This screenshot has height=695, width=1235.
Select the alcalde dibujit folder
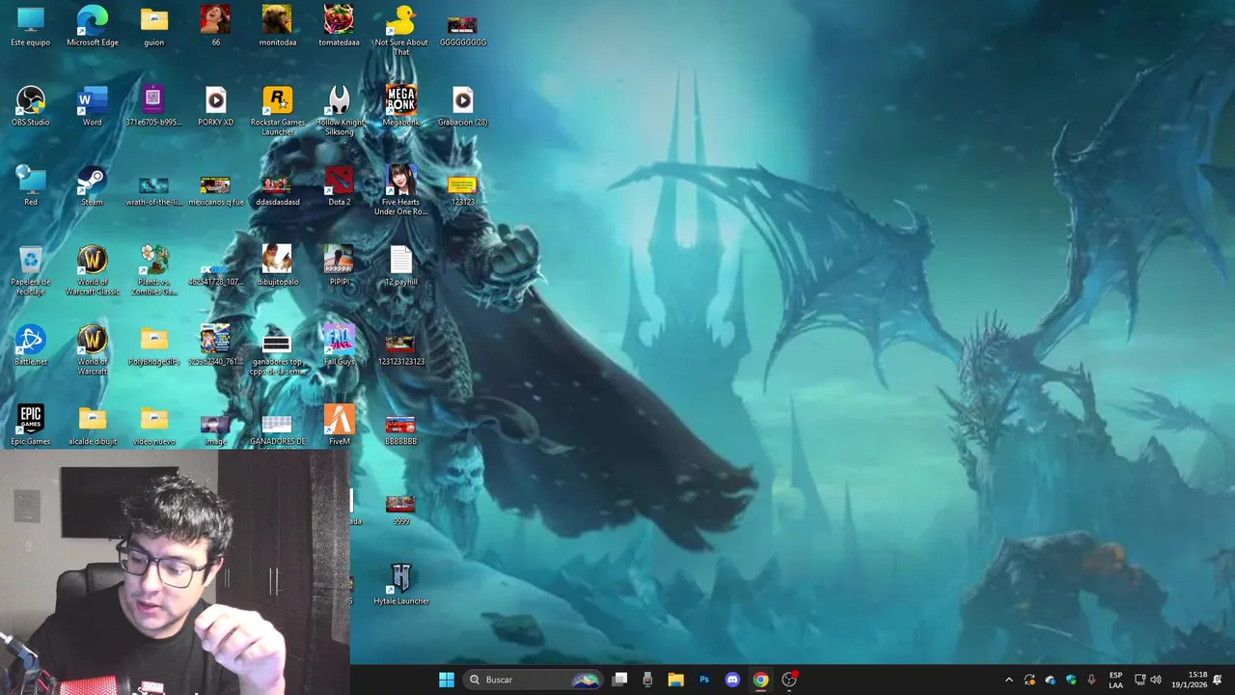(x=93, y=426)
